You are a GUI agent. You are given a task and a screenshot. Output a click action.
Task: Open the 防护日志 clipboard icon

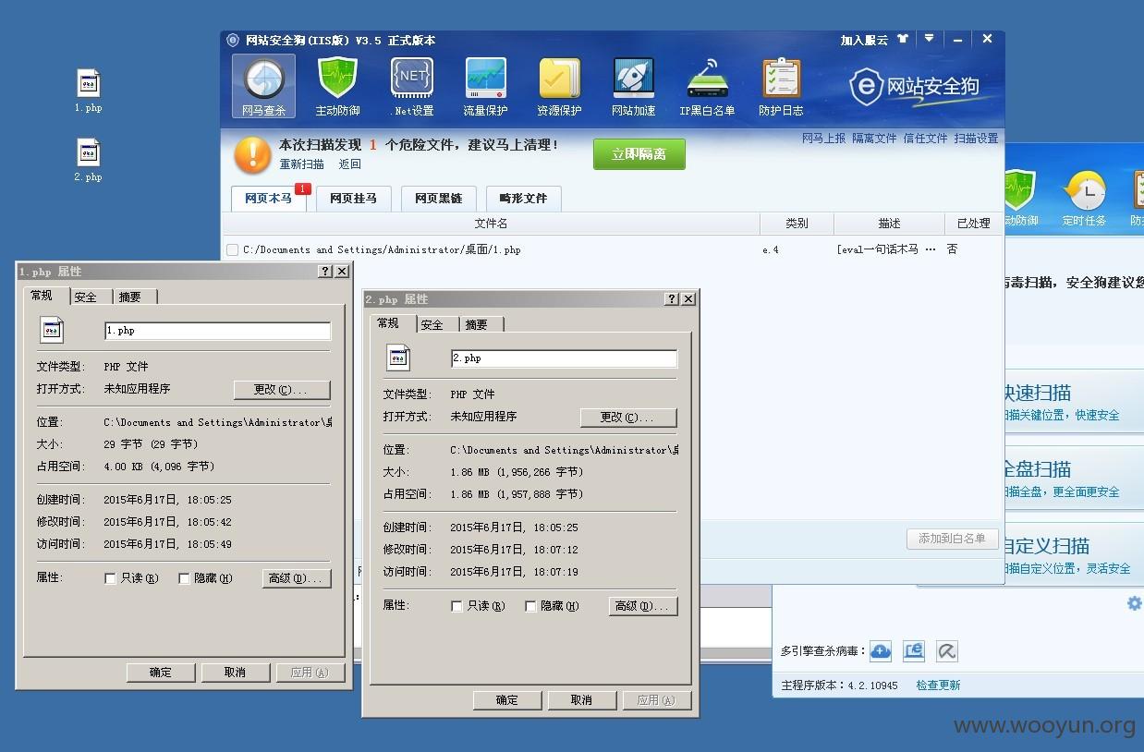(781, 86)
